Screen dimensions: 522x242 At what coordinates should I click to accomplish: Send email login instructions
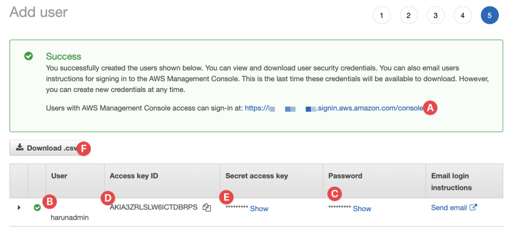point(449,208)
